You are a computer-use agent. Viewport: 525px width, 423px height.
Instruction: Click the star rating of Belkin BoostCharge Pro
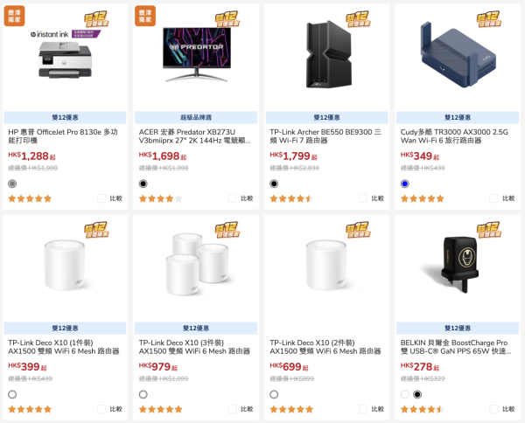pyautogui.click(x=423, y=409)
